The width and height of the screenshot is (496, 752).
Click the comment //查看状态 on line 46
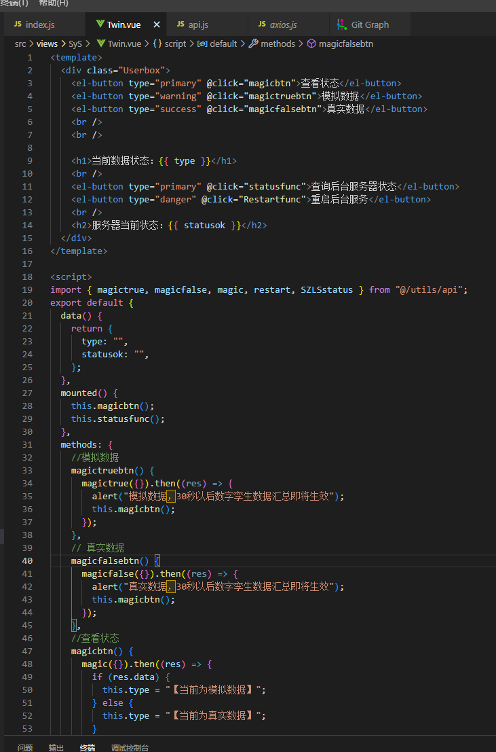click(95, 639)
